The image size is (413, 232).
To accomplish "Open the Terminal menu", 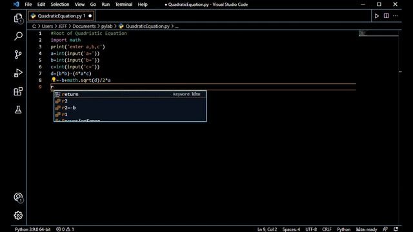I will pos(123,5).
